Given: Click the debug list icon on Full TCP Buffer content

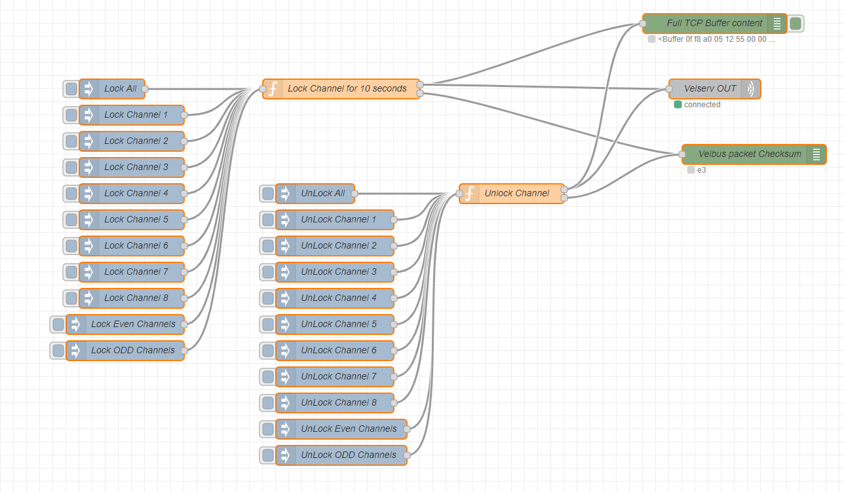Looking at the screenshot, I should tap(777, 24).
